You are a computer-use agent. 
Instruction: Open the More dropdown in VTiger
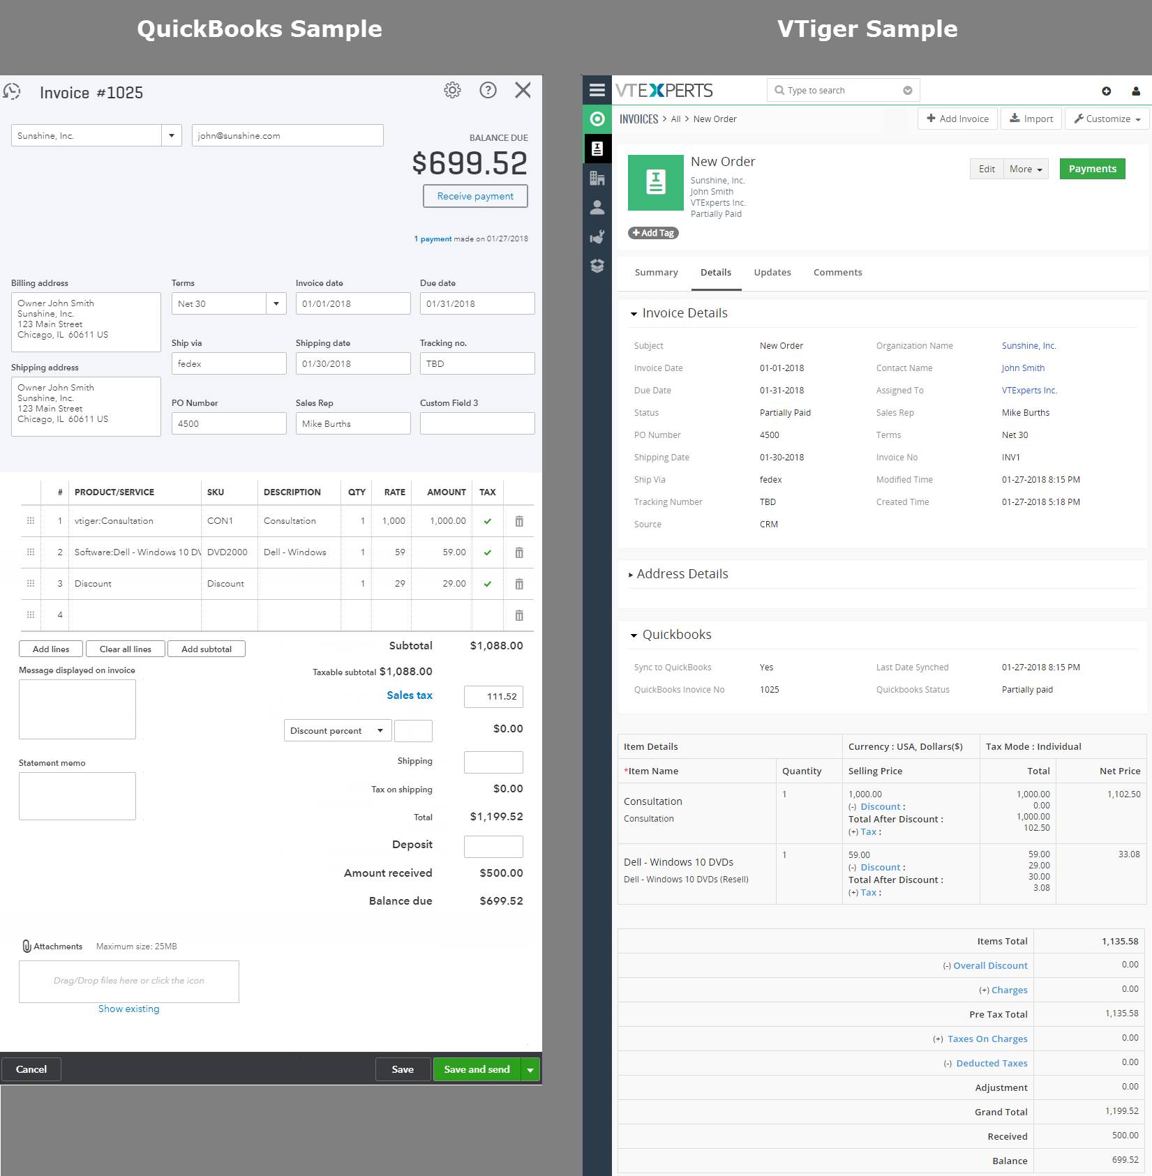tap(1026, 169)
